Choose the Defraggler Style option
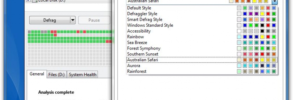This screenshot has width=293, height=100. pos(202,14)
